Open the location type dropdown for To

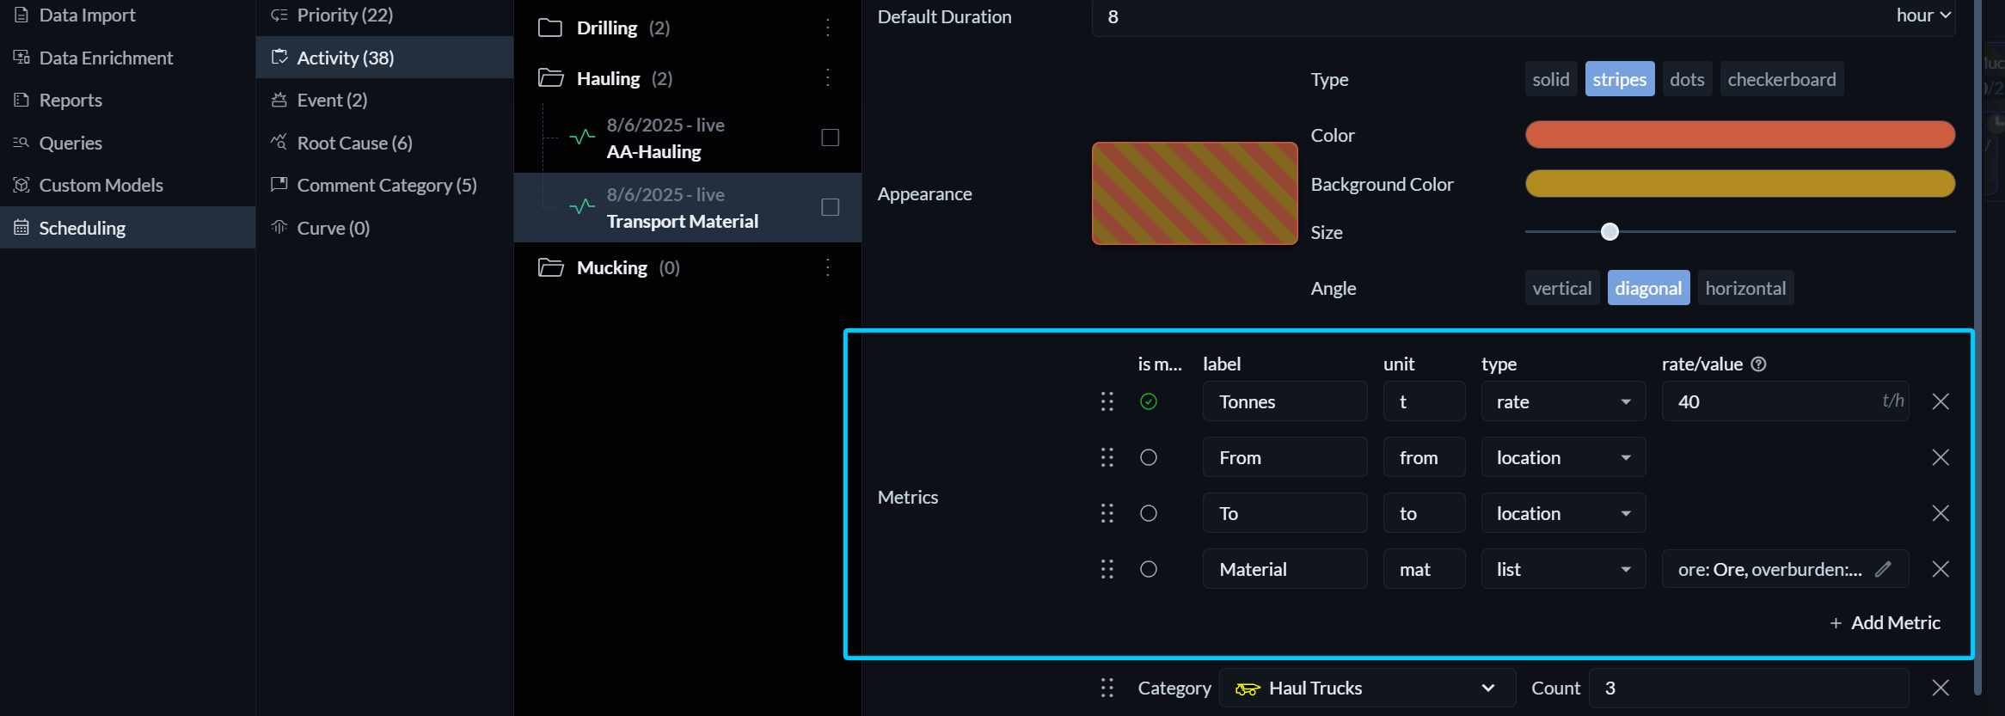(x=1563, y=513)
